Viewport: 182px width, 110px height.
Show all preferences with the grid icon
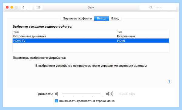(x=39, y=7)
